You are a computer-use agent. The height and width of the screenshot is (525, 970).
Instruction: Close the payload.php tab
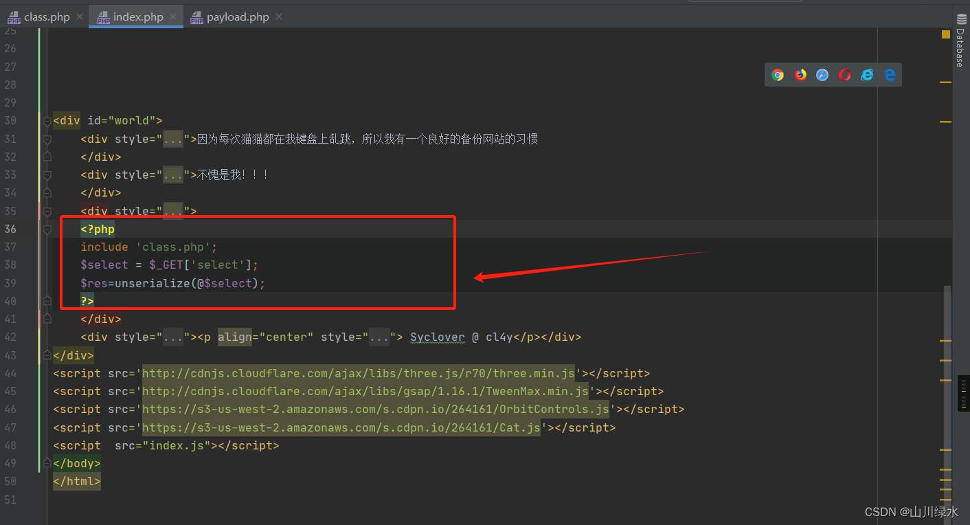(279, 17)
